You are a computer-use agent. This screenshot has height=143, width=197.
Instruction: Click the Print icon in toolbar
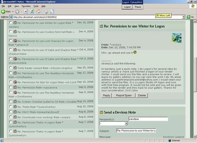pyautogui.click(x=46, y=12)
